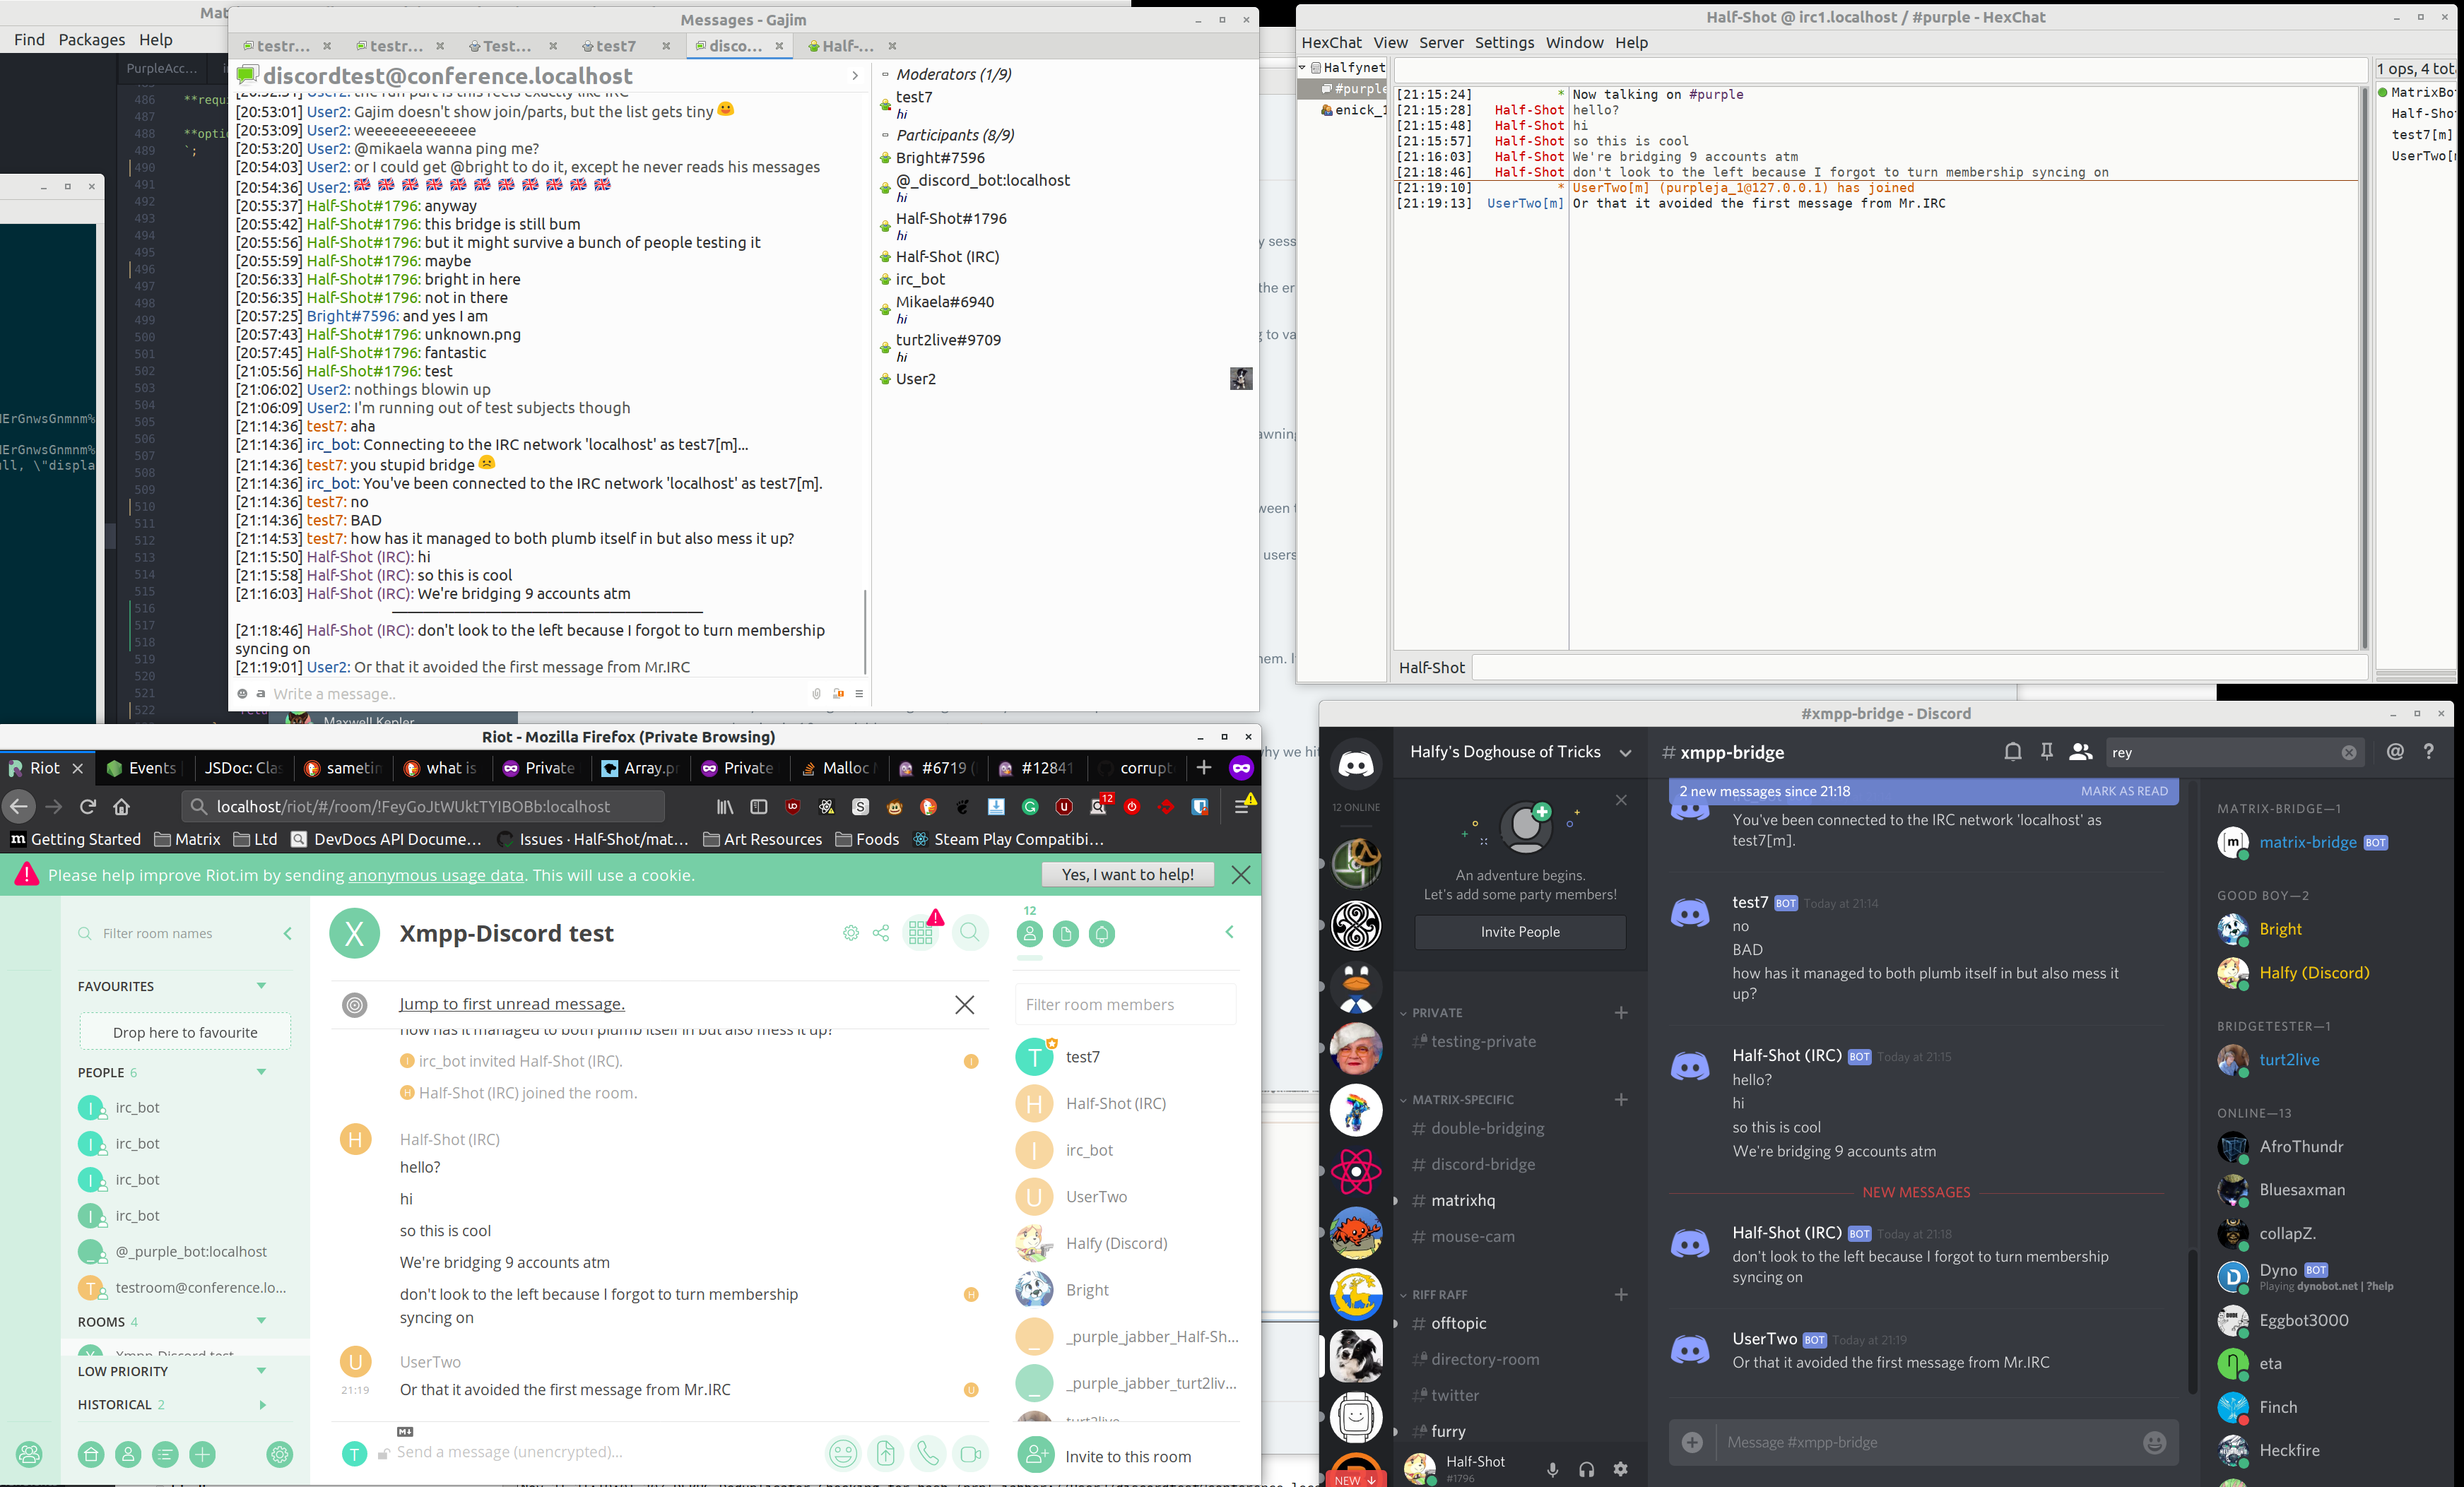Click Jump to first unread message link
2464x1487 pixels.
(512, 1004)
